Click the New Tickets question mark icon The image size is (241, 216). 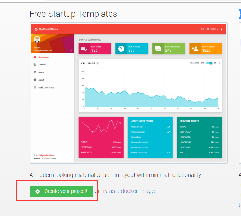121,49
